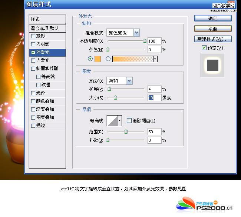Enable the 纹理 texture checkbox

coord(38,85)
